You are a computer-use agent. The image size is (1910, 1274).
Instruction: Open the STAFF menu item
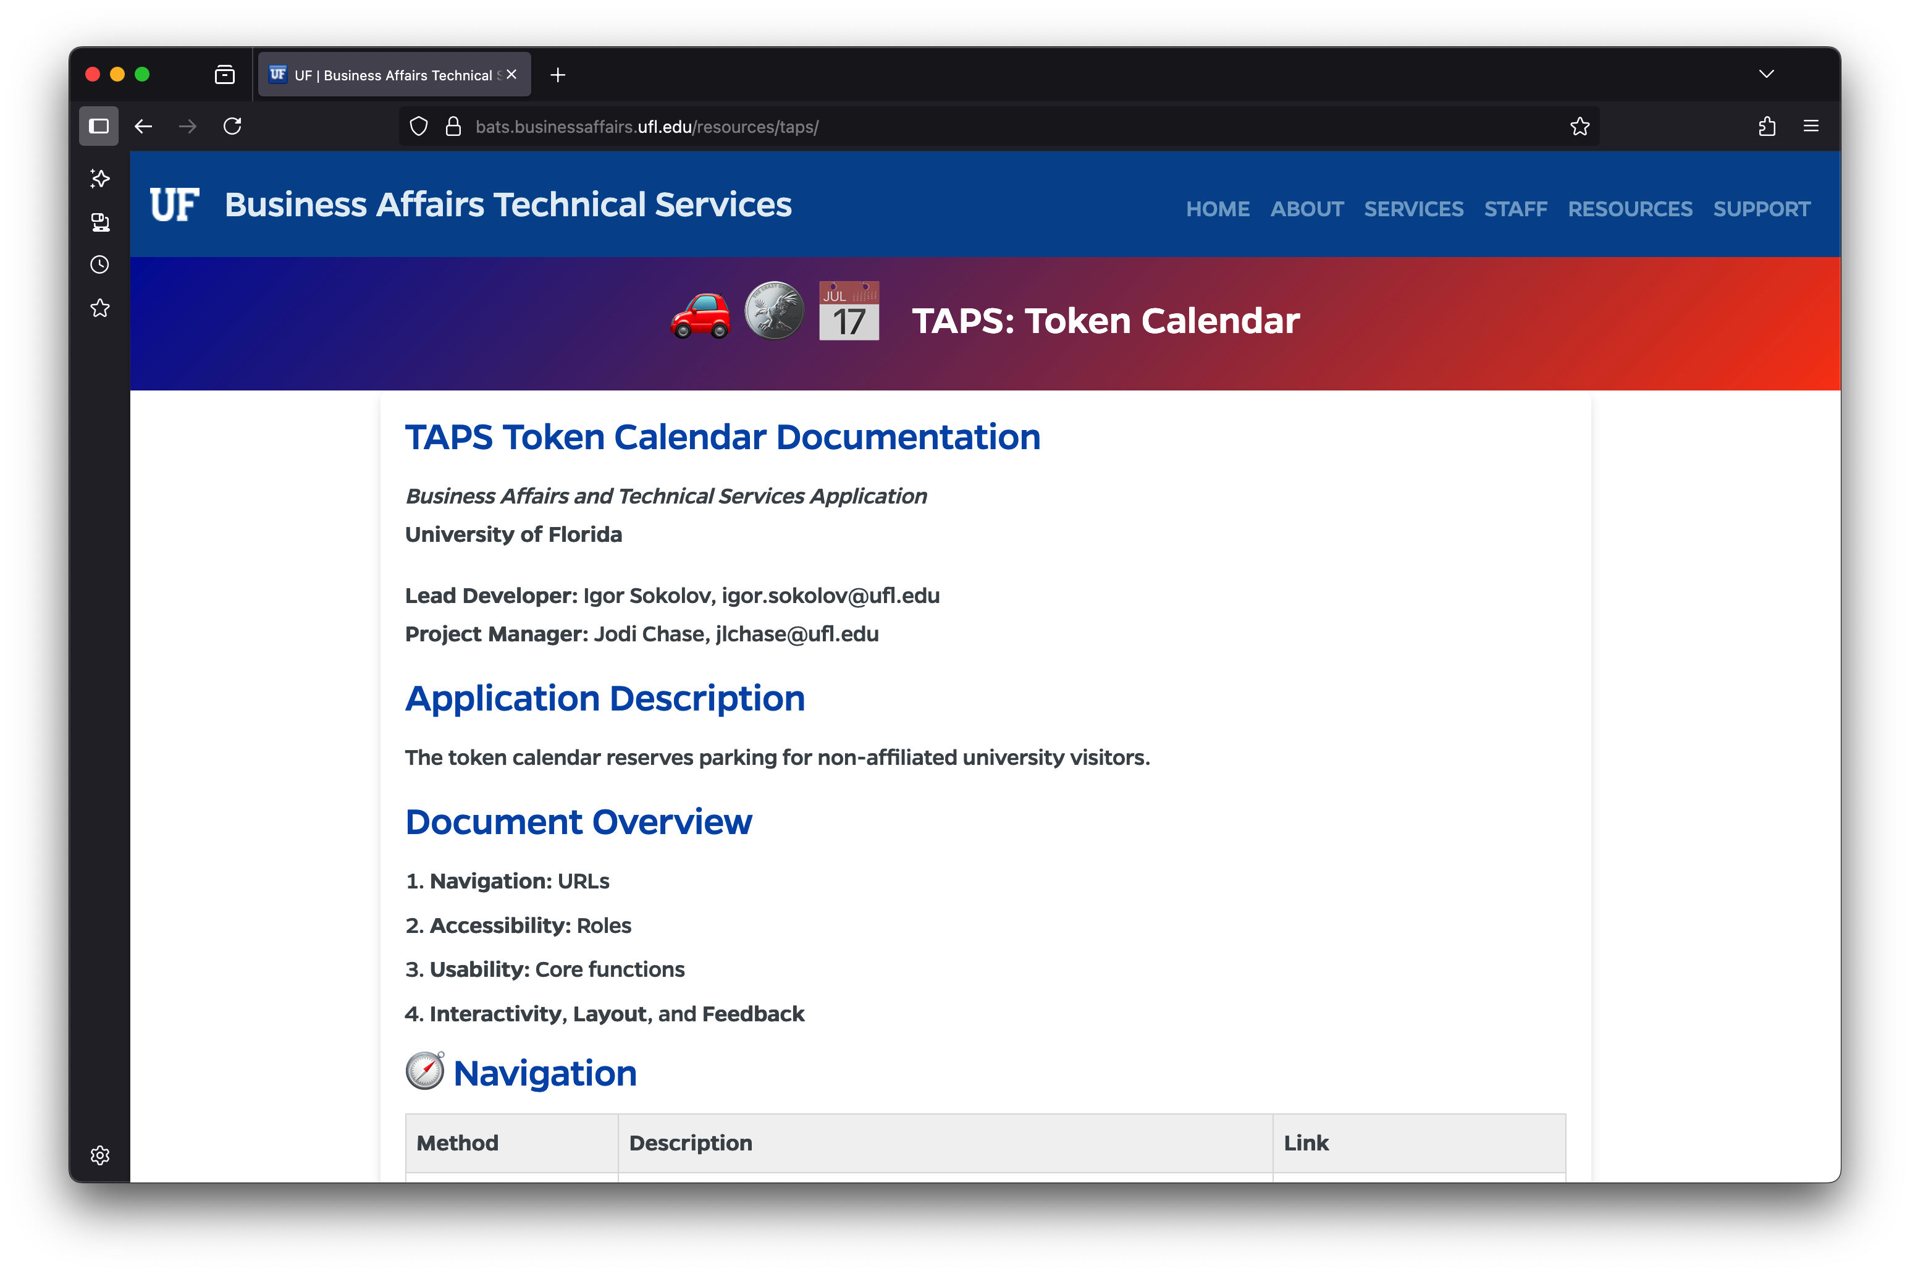pyautogui.click(x=1515, y=209)
